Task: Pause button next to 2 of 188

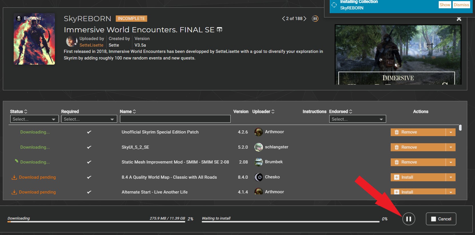Action: tap(315, 19)
